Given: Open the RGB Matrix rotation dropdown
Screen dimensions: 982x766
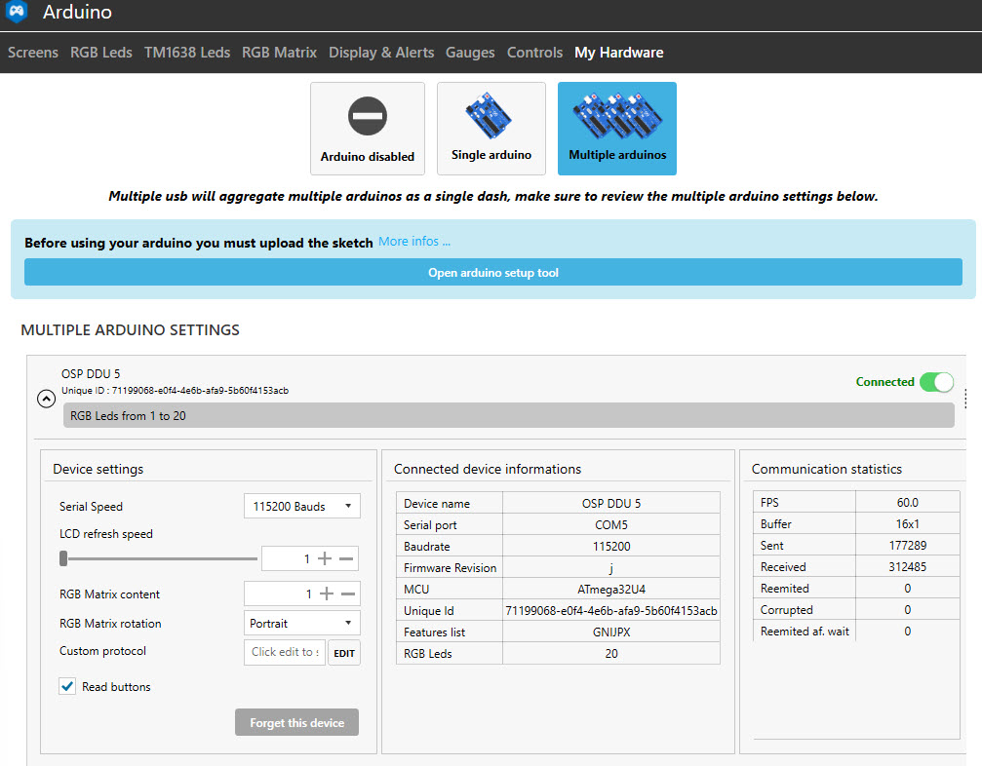Looking at the screenshot, I should [301, 623].
